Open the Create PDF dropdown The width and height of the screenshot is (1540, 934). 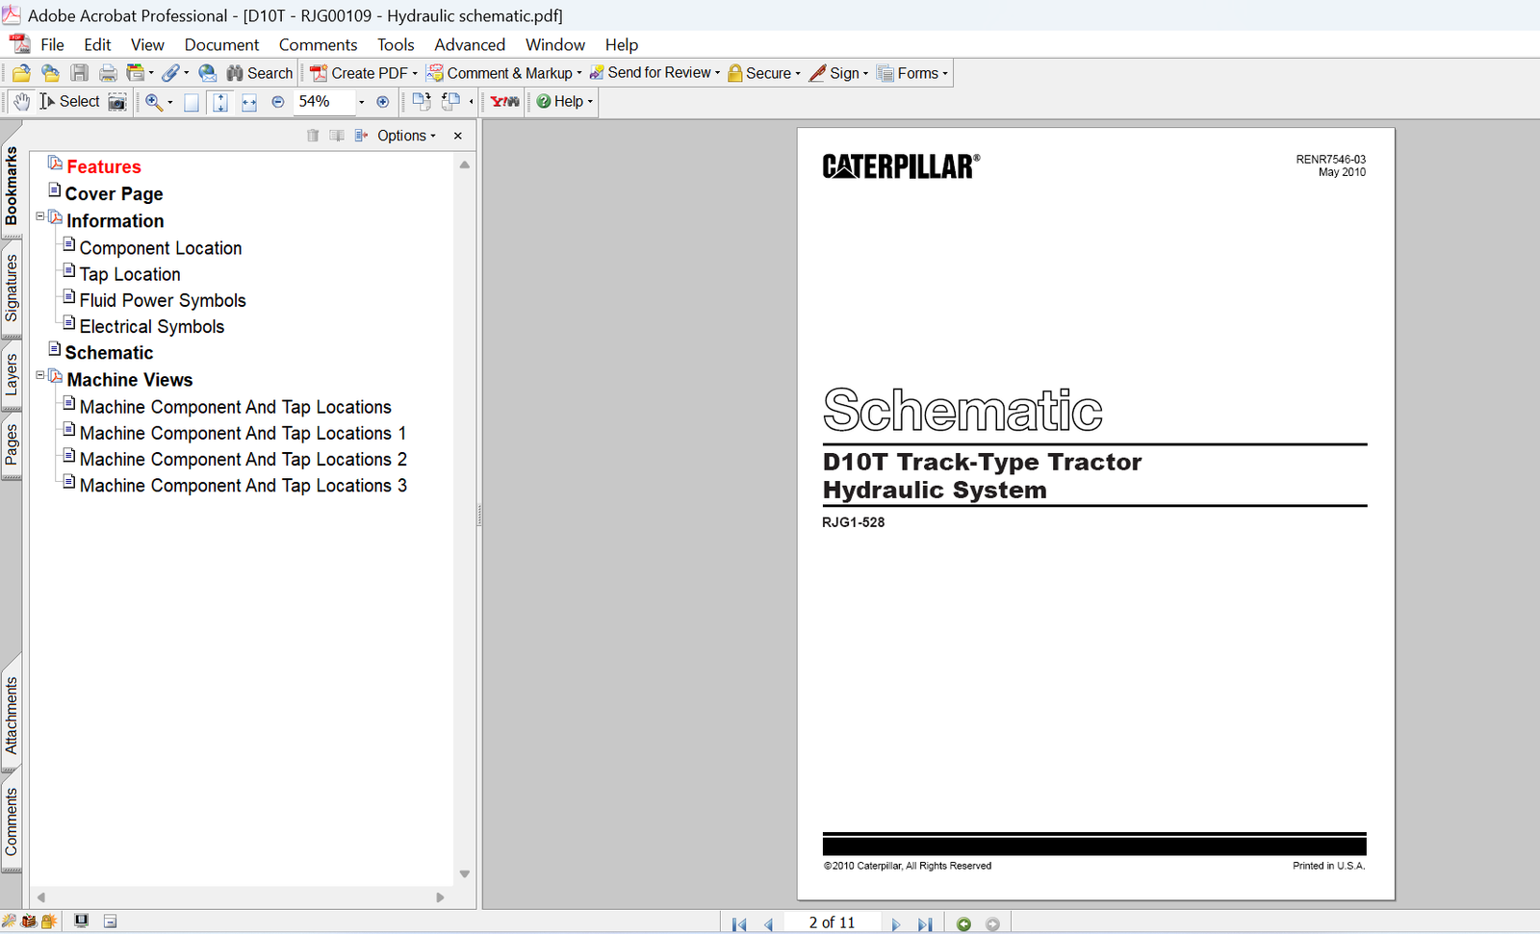363,73
